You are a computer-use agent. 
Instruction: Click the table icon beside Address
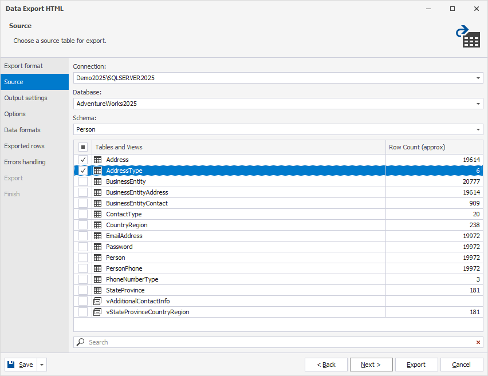[x=98, y=160]
